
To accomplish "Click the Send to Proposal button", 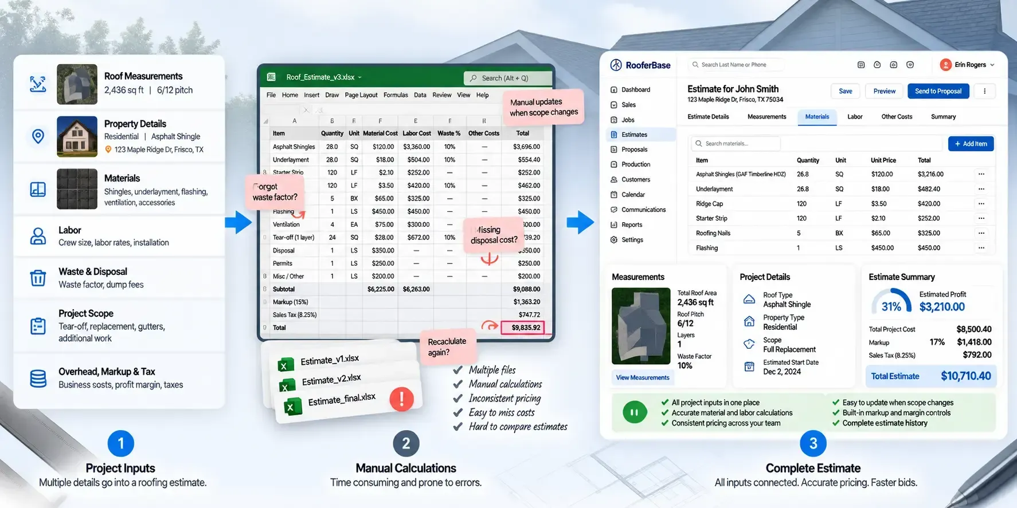I will 938,91.
